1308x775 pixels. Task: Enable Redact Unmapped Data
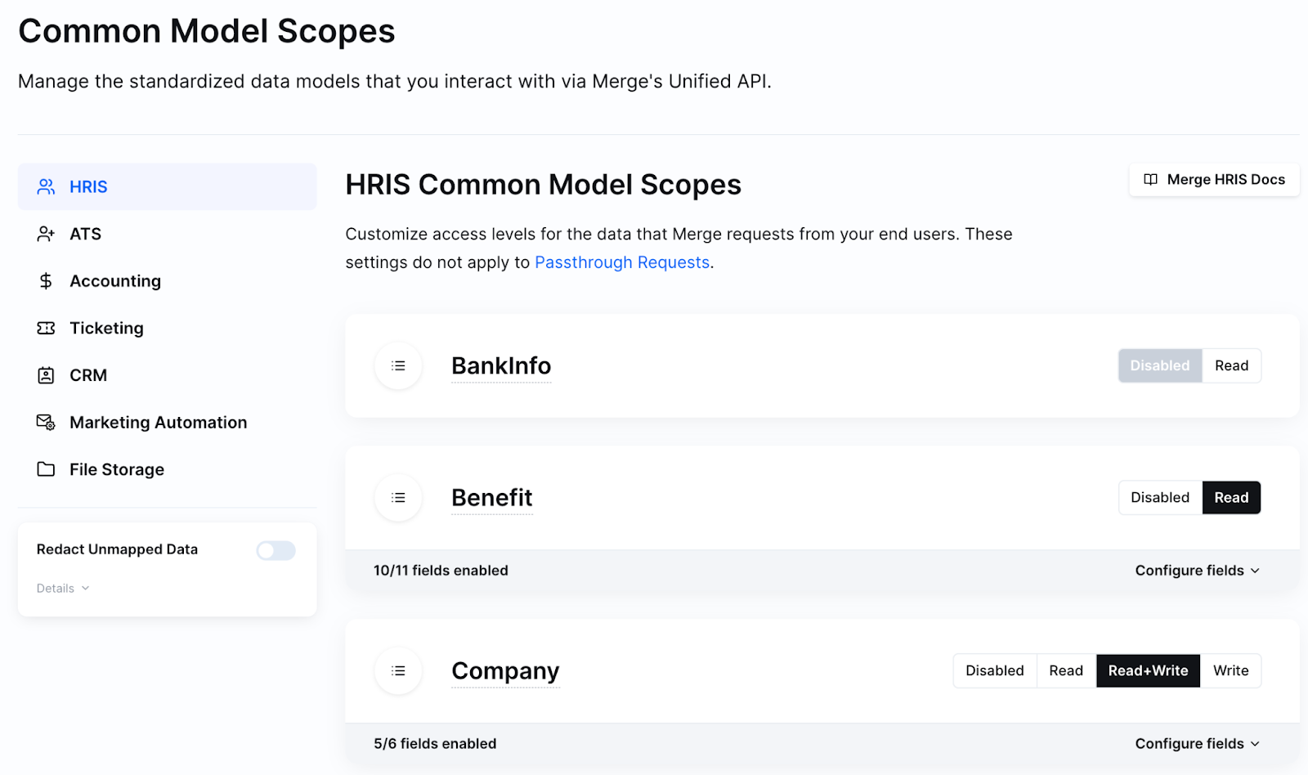click(x=275, y=550)
